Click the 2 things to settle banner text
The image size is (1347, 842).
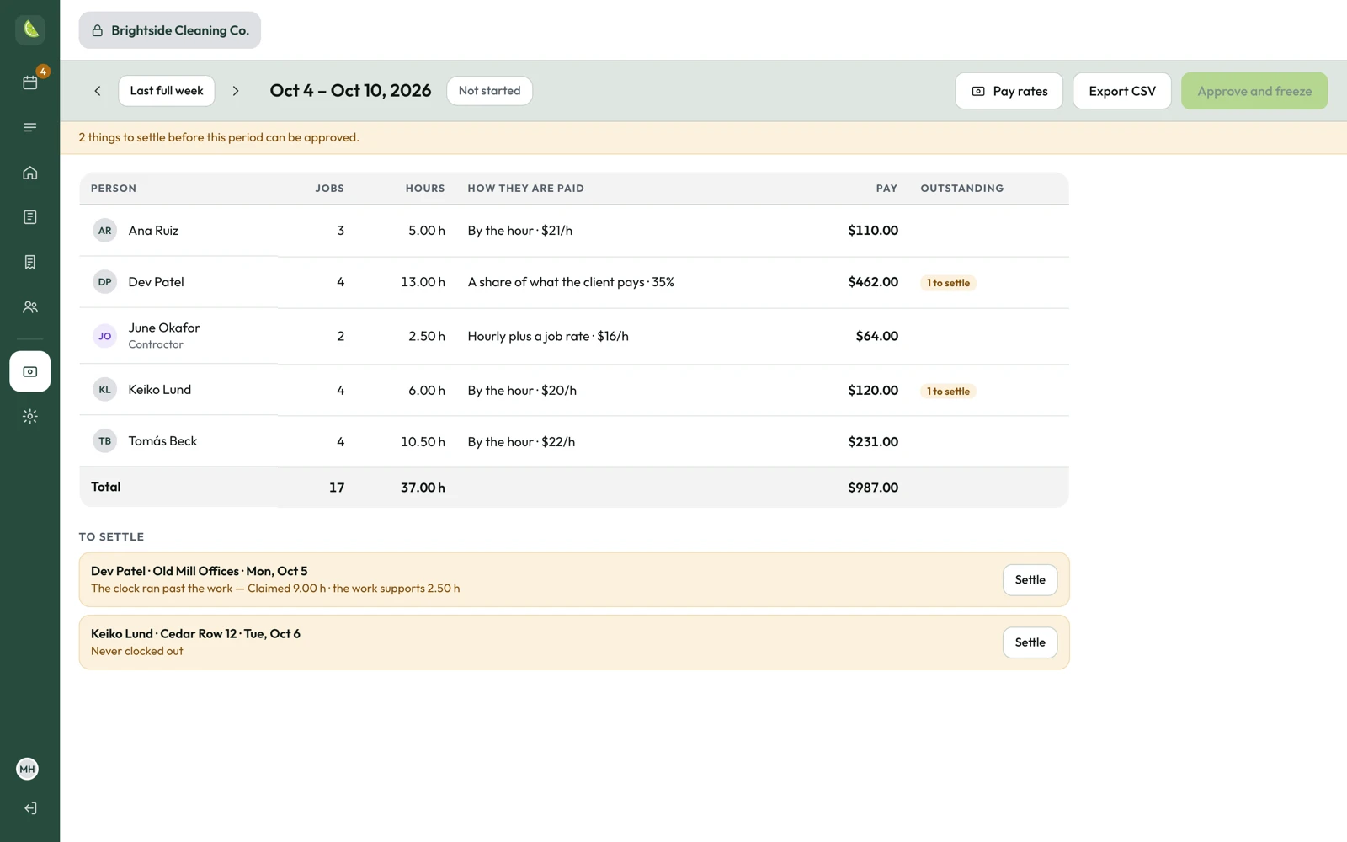point(219,137)
